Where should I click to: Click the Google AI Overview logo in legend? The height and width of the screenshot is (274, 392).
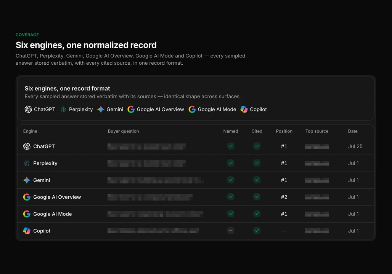click(131, 109)
